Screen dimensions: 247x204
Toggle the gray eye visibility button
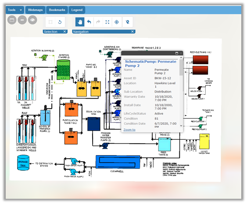pyautogui.click(x=32, y=20)
